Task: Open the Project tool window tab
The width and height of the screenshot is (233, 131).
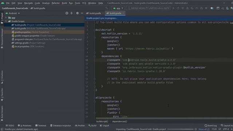Action: click(x=2, y=18)
